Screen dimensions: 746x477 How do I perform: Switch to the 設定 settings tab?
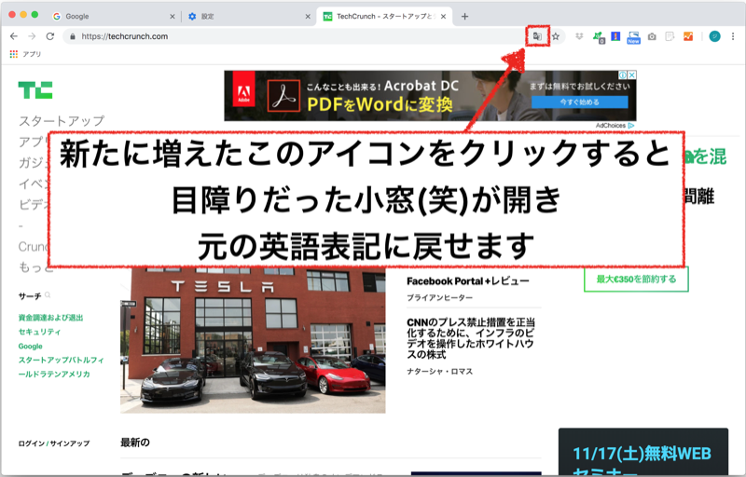(x=249, y=16)
